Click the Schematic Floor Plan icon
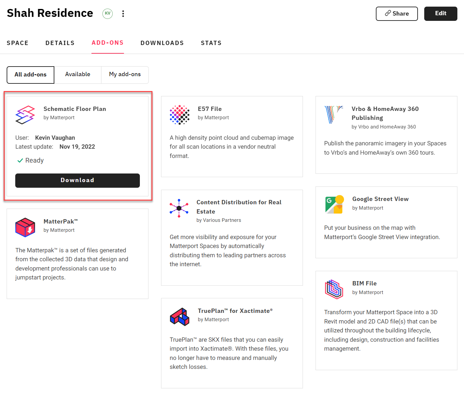 pyautogui.click(x=25, y=115)
